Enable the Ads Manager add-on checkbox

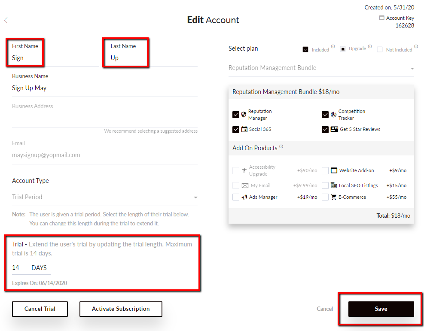coord(236,197)
